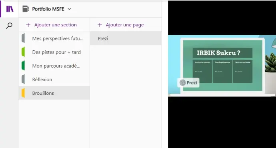Click the Portfolio MSFE notebook icon
This screenshot has height=148, width=276.
point(26,9)
